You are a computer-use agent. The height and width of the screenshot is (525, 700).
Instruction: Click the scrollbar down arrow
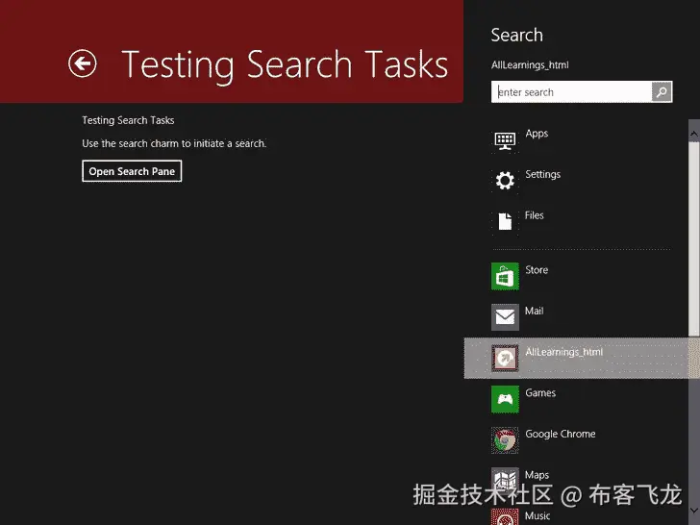(x=694, y=510)
